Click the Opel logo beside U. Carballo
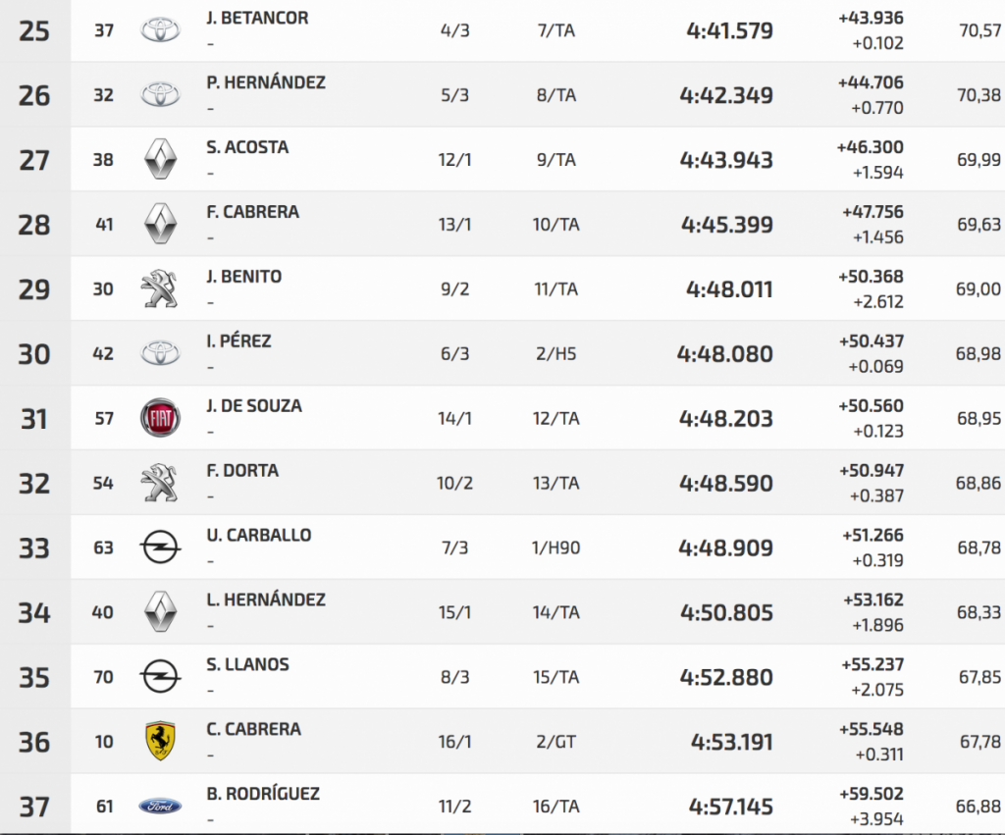This screenshot has width=1005, height=835. click(160, 548)
